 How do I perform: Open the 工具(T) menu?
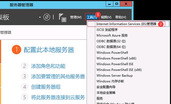point(92,17)
